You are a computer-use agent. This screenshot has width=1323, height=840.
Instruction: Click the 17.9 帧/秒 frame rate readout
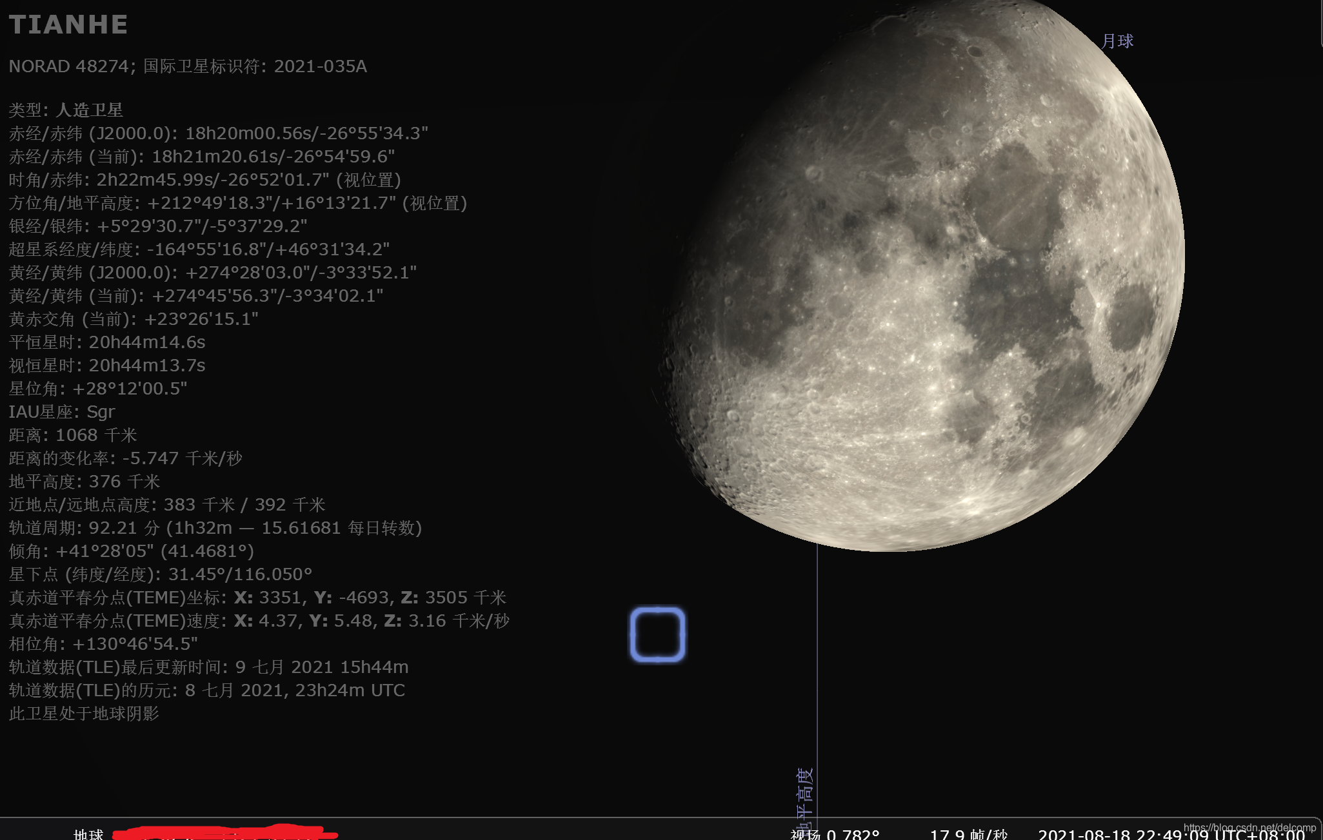[x=969, y=834]
